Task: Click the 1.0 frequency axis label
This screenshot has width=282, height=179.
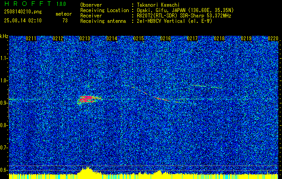Action: click(4, 81)
